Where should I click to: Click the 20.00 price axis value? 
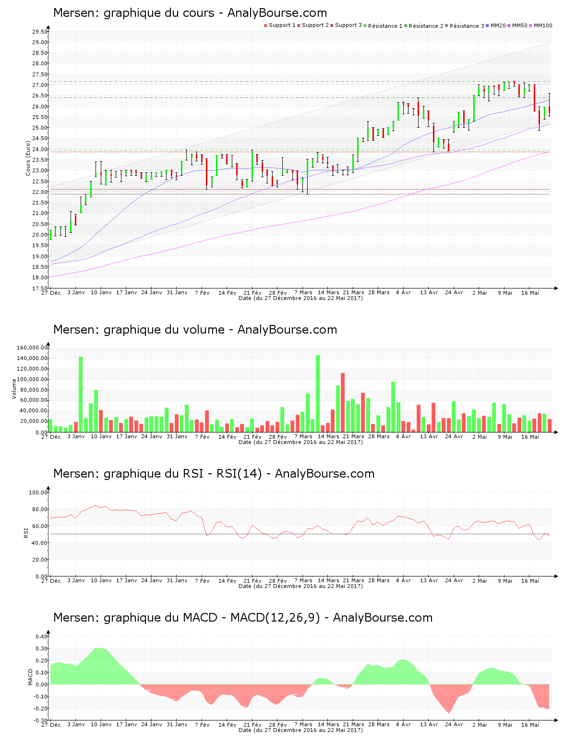40,235
